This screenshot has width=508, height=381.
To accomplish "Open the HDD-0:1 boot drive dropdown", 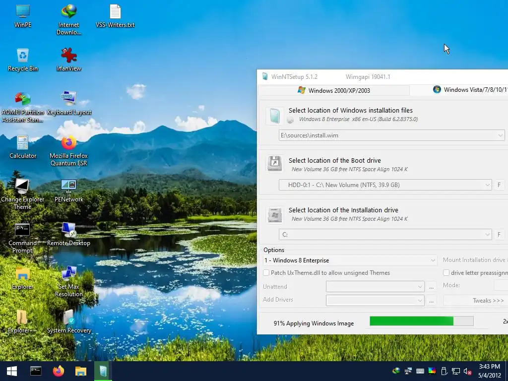I will 487,185.
